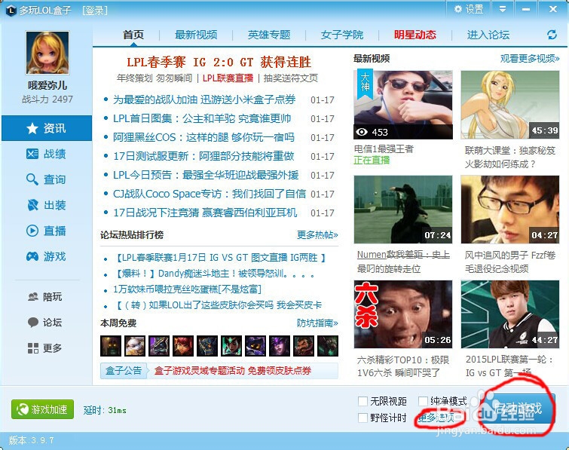Open the 游戏 games section
Image resolution: width=569 pixels, height=450 pixels.
(x=47, y=256)
